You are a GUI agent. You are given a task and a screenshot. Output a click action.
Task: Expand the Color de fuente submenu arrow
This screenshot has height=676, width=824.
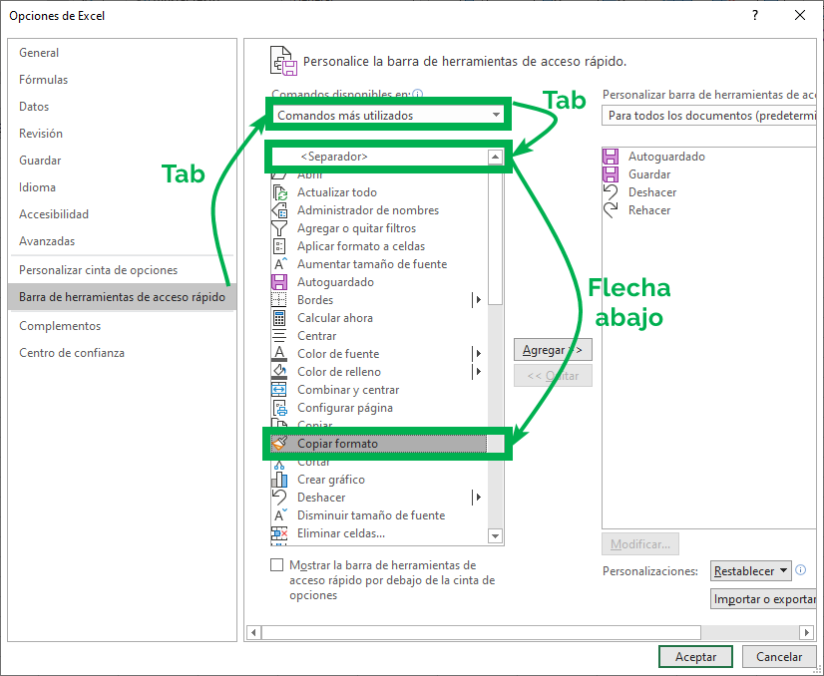pos(478,354)
